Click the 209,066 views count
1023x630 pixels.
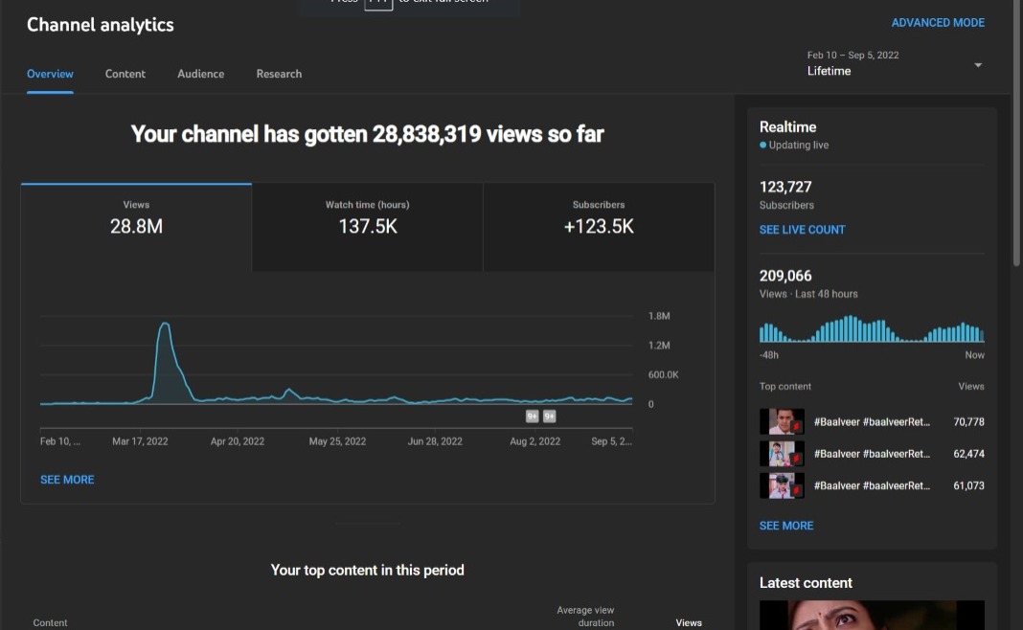point(785,276)
